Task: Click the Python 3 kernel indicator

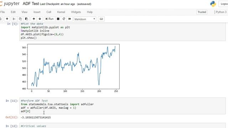Action: tap(221, 12)
